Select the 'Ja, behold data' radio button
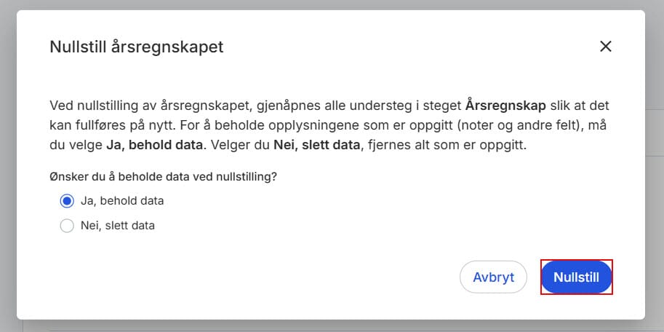This screenshot has height=332, width=664. coord(67,201)
